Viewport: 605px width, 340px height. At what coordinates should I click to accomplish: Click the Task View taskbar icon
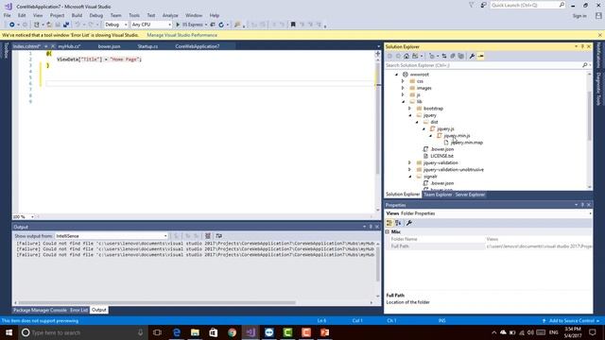157,332
